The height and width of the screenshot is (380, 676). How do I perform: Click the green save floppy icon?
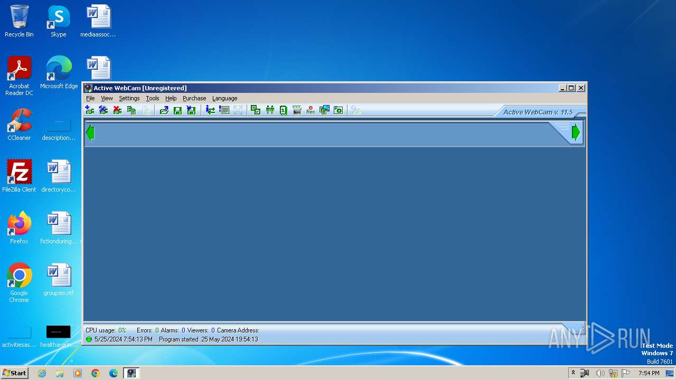coord(177,110)
